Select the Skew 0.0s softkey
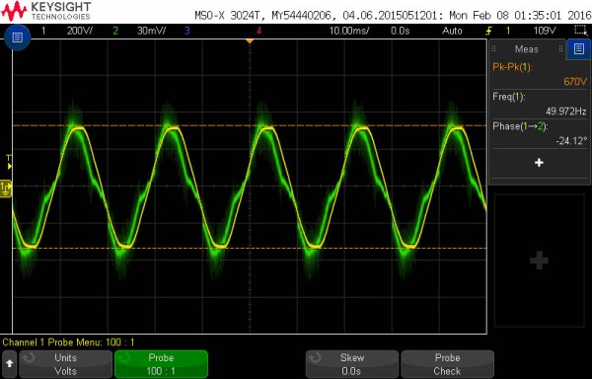This screenshot has width=592, height=379. (352, 364)
